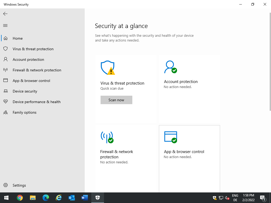
Task: Open the notification center in the taskbar
Action: pos(263,198)
